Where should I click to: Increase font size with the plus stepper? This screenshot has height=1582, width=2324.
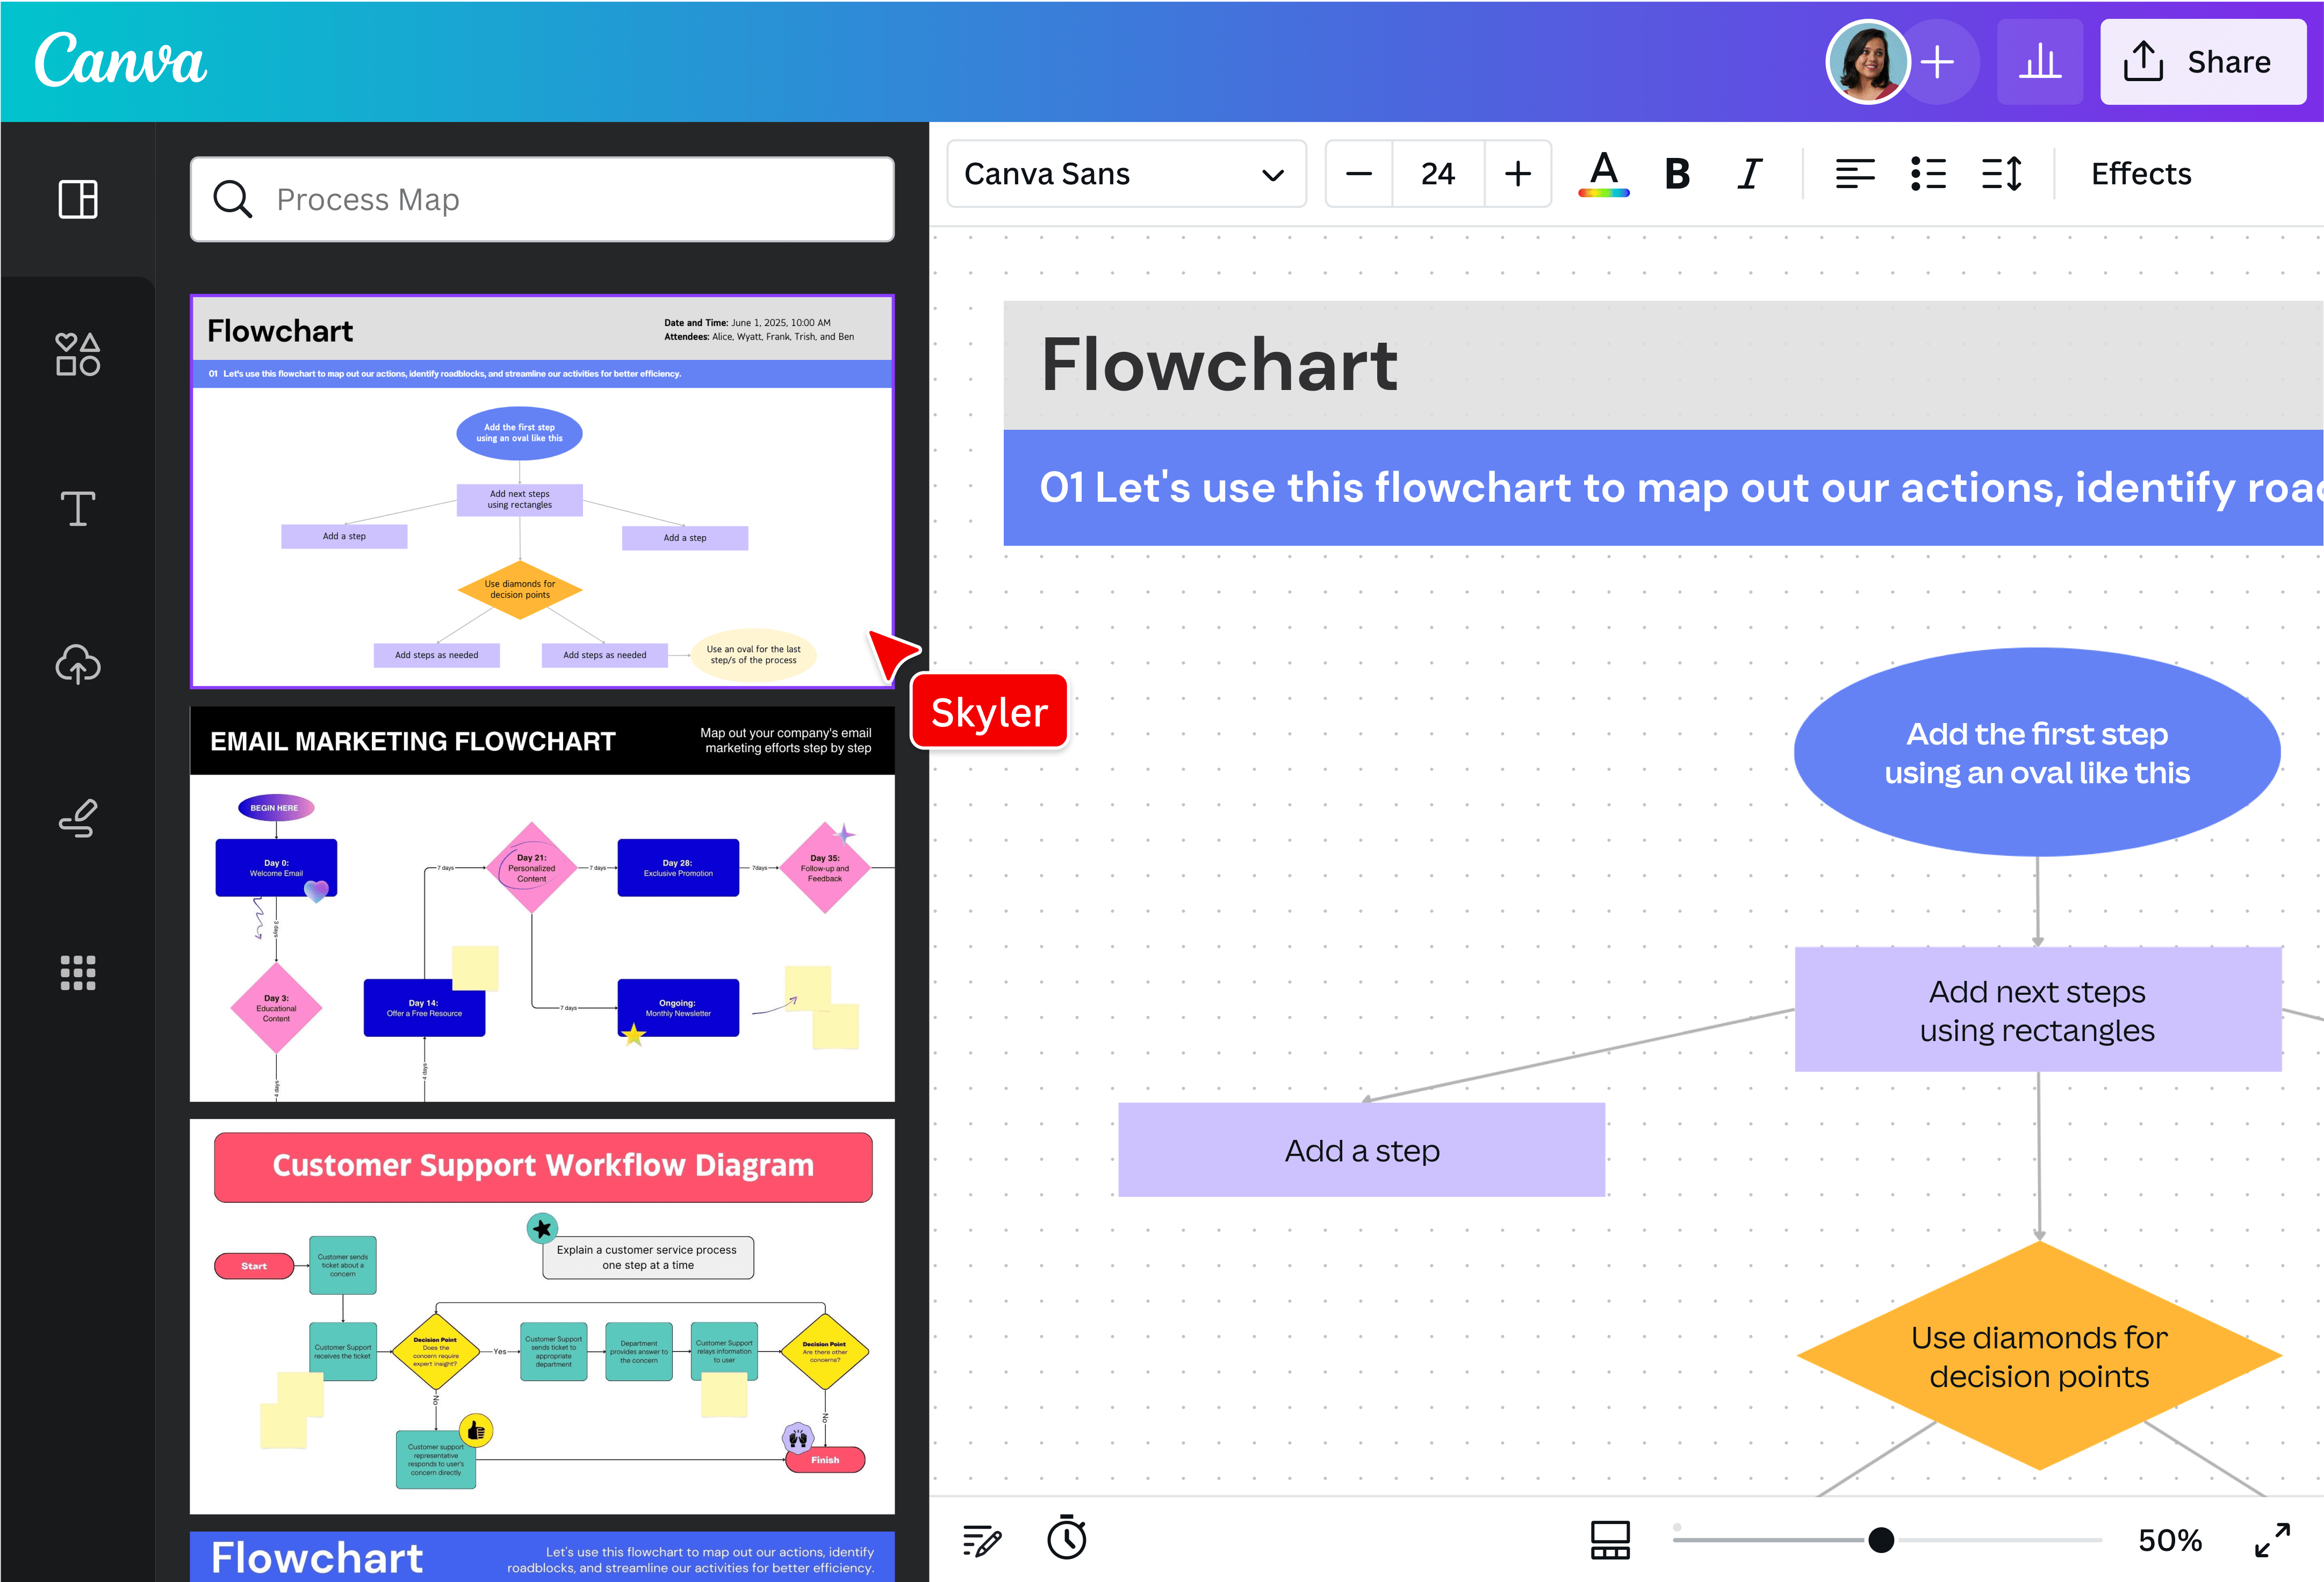(x=1517, y=173)
